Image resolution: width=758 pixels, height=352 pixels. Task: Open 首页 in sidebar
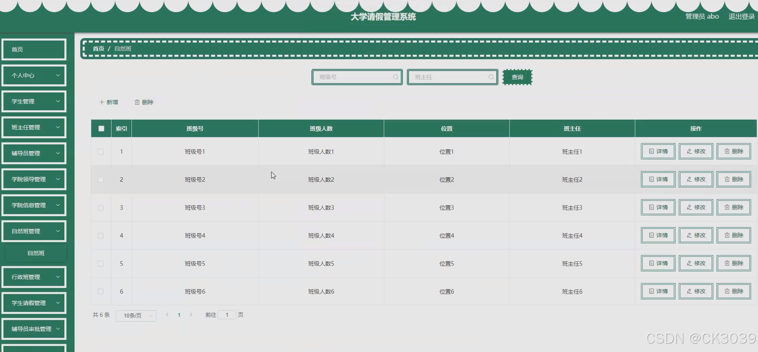coord(34,49)
